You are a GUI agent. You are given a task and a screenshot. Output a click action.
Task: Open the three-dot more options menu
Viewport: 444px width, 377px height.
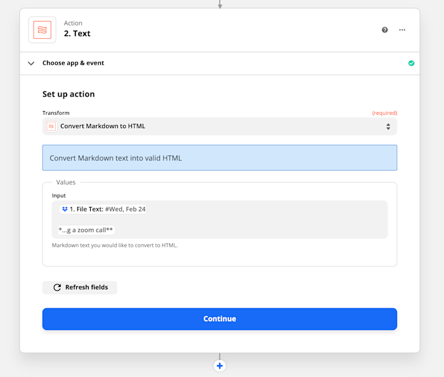click(402, 30)
